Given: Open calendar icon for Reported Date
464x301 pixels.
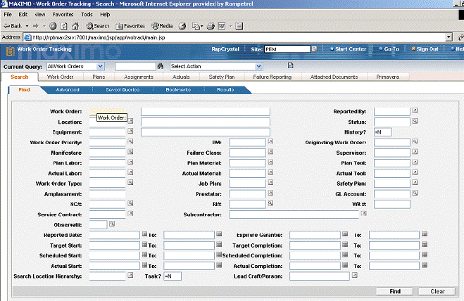Looking at the screenshot, I should [144, 234].
